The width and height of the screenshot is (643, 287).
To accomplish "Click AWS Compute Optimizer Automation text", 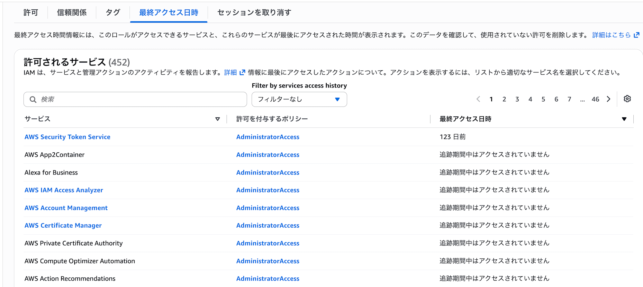I will click(80, 261).
